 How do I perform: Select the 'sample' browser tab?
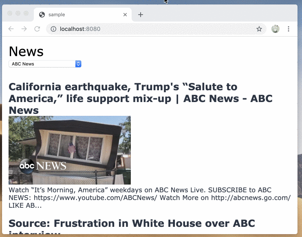(x=83, y=15)
